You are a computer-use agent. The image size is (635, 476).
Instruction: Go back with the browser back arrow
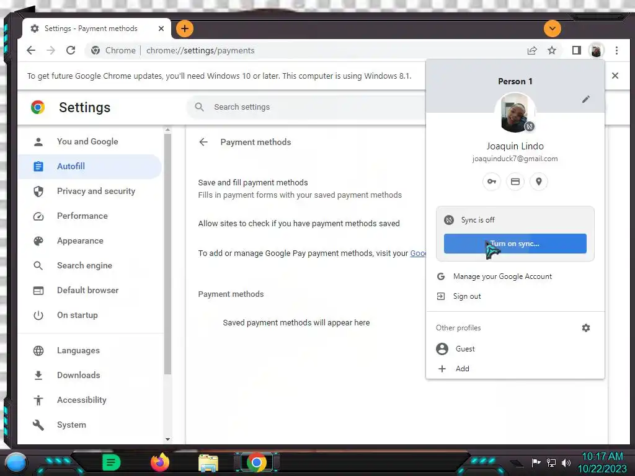[x=31, y=50]
